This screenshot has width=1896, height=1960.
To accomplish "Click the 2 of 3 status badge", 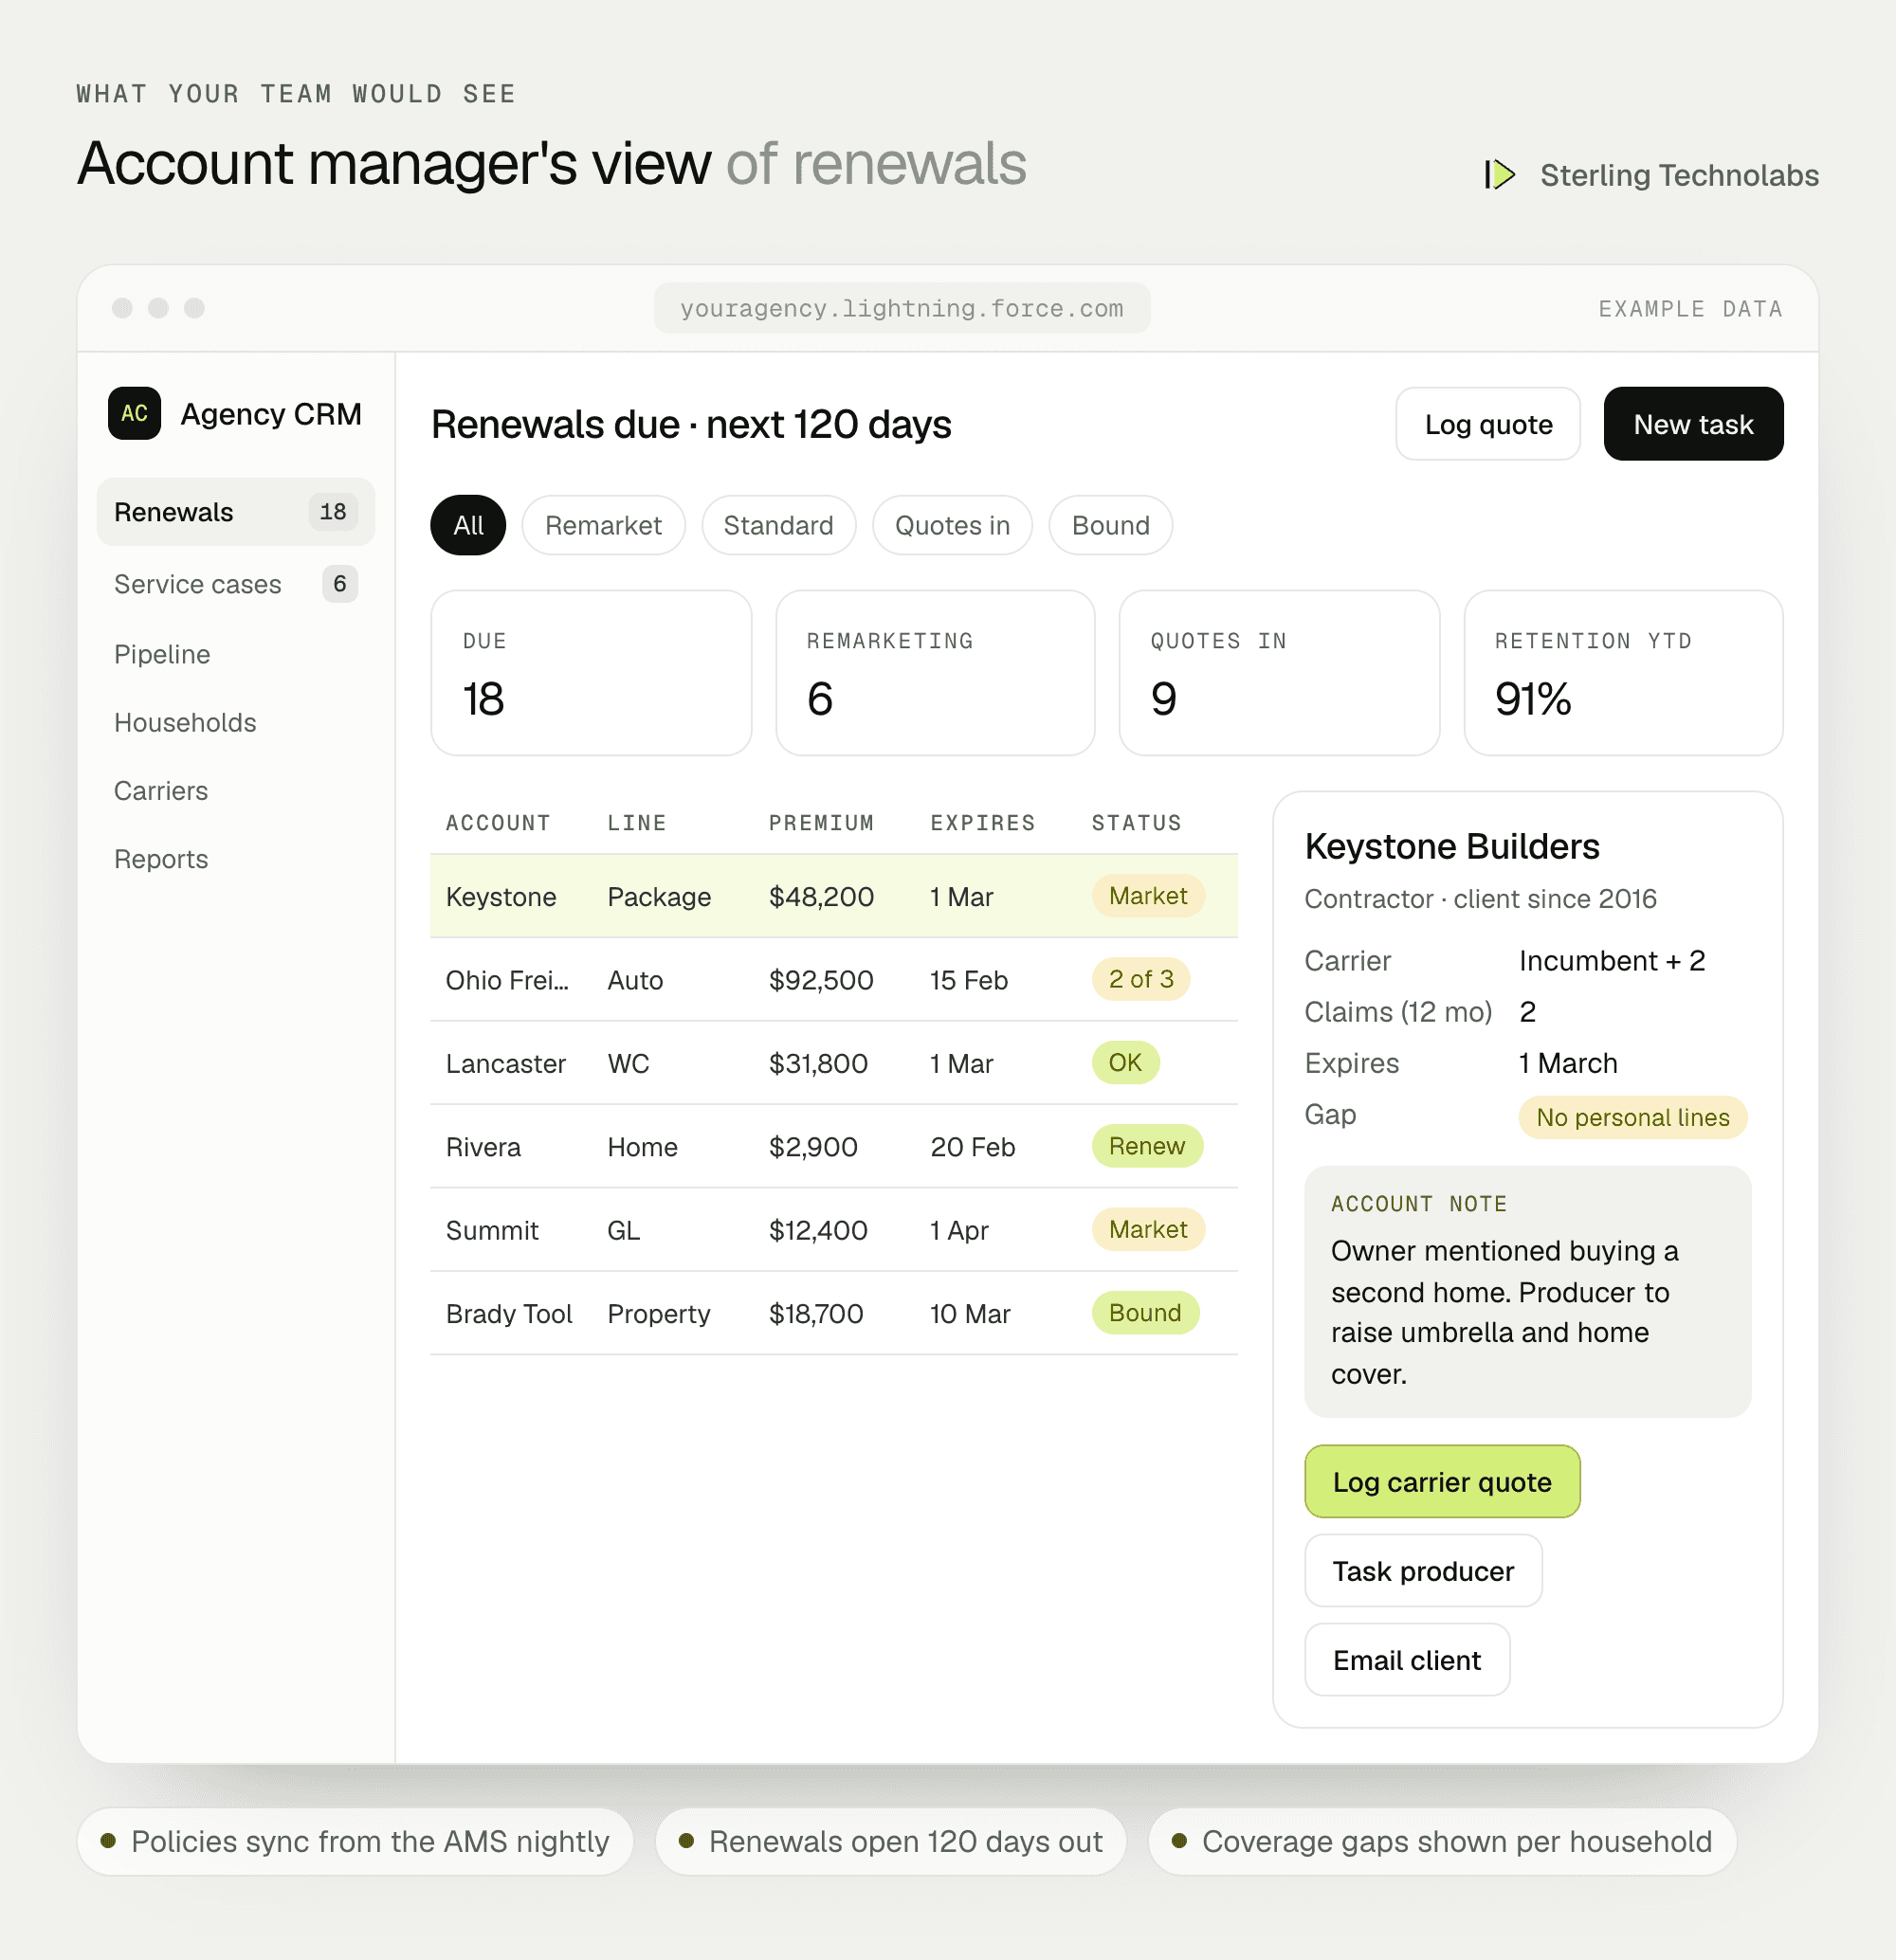I will pyautogui.click(x=1141, y=979).
